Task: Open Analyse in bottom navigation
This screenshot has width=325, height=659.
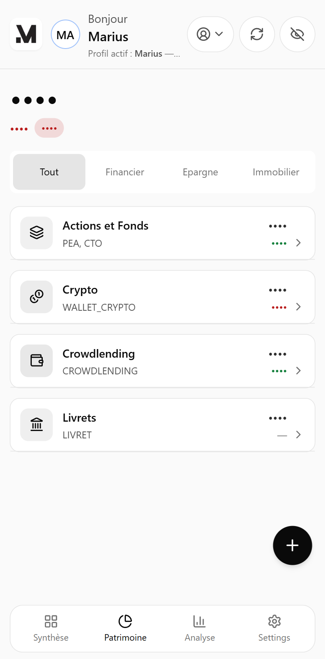Action: tap(200, 628)
